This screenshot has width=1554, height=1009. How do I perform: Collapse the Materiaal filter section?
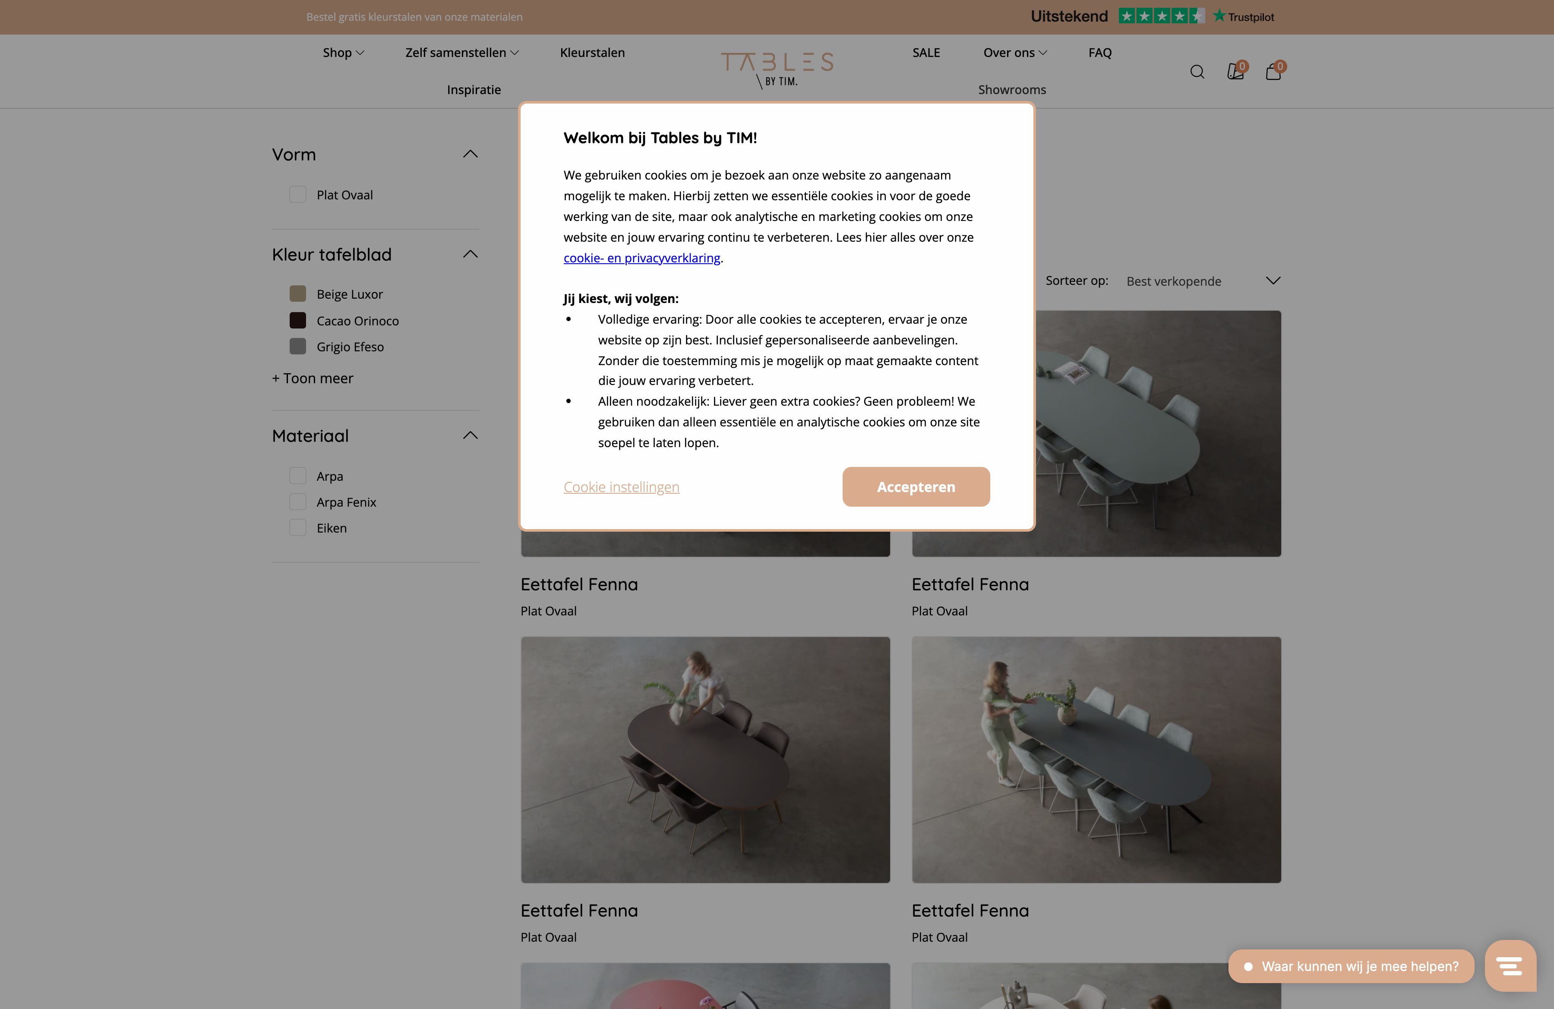(x=470, y=435)
